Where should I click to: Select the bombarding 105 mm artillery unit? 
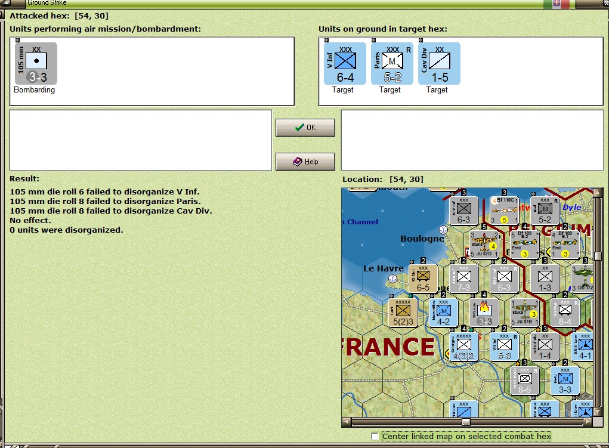tap(36, 63)
